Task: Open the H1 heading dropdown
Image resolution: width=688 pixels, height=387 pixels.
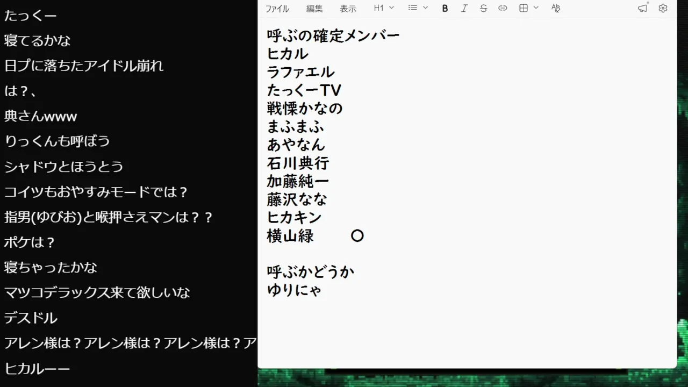Action: point(384,8)
